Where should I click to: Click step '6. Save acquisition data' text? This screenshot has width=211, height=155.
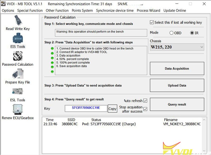tap(71, 66)
